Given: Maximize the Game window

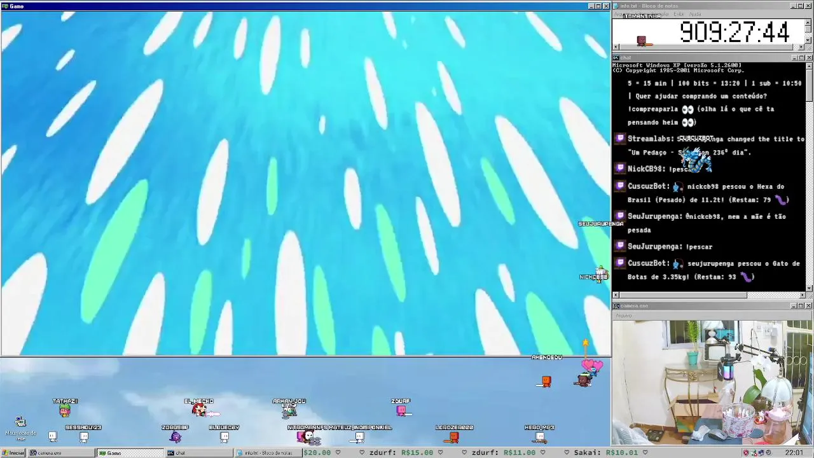Looking at the screenshot, I should click(598, 6).
